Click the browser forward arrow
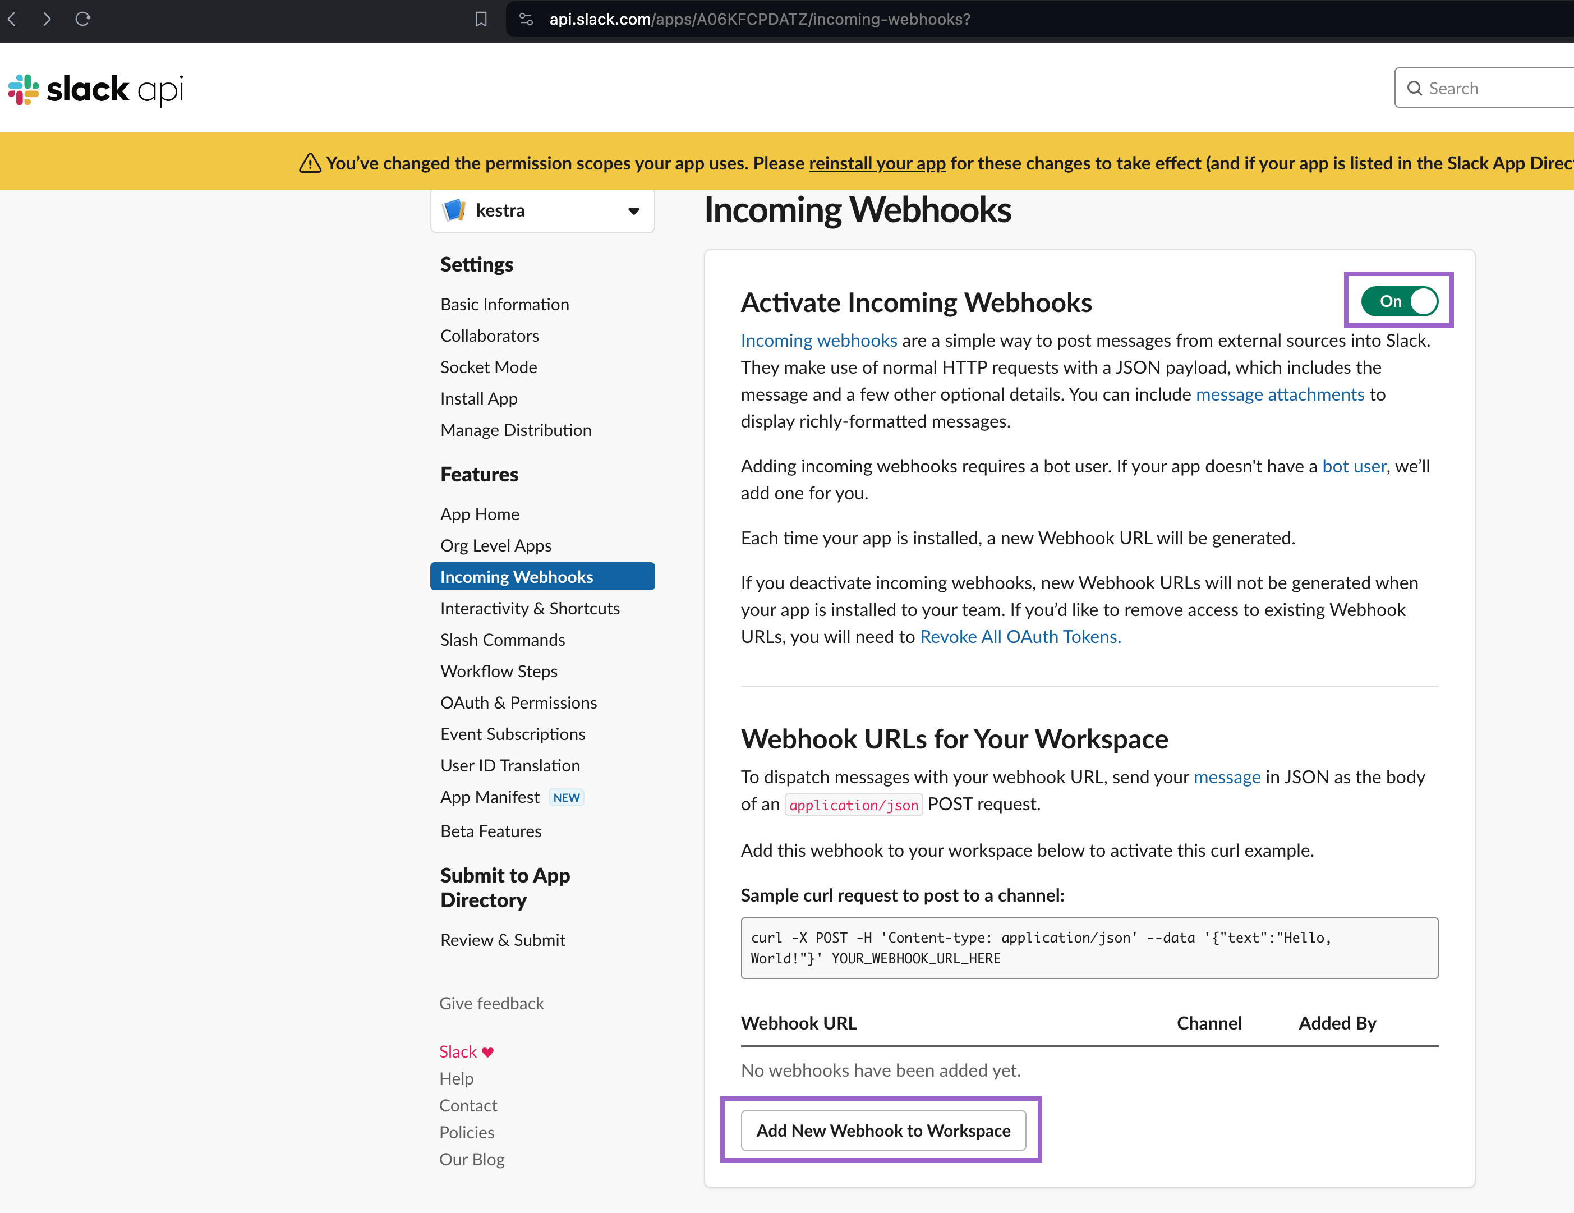 [x=47, y=19]
